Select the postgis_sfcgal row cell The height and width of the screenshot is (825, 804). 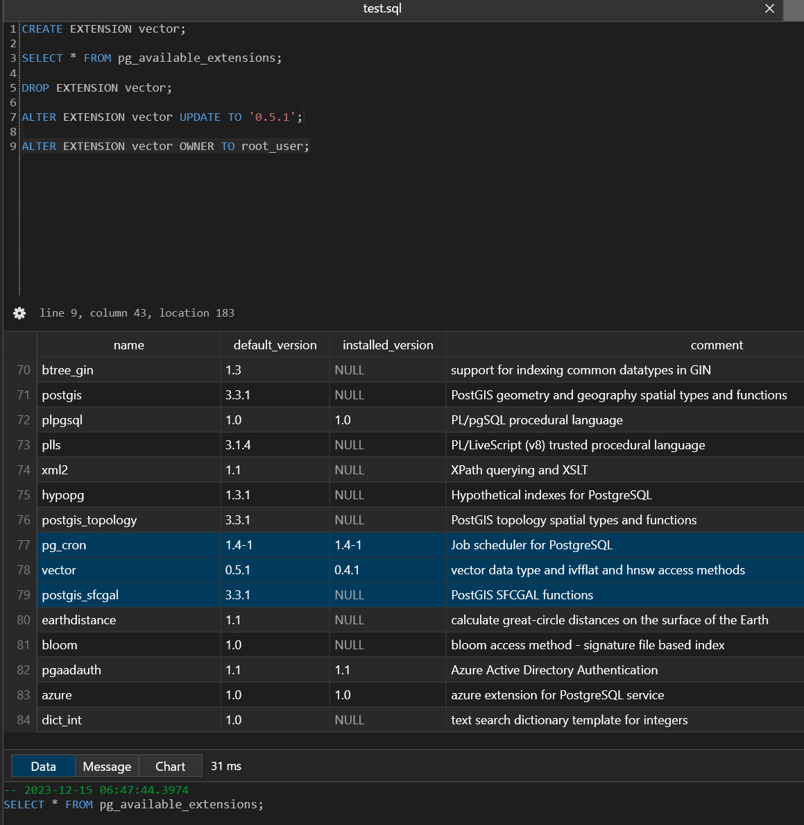tap(129, 595)
